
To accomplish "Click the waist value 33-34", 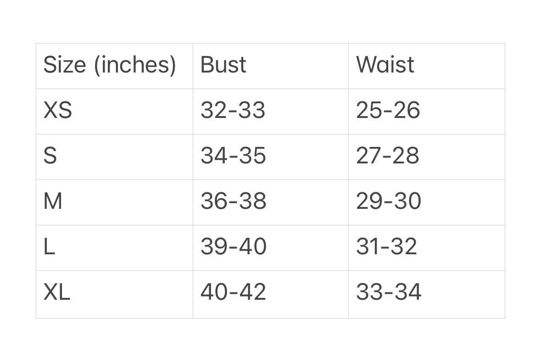I will 388,292.
